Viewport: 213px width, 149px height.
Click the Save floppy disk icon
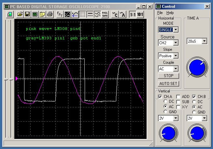(x=28, y=14)
